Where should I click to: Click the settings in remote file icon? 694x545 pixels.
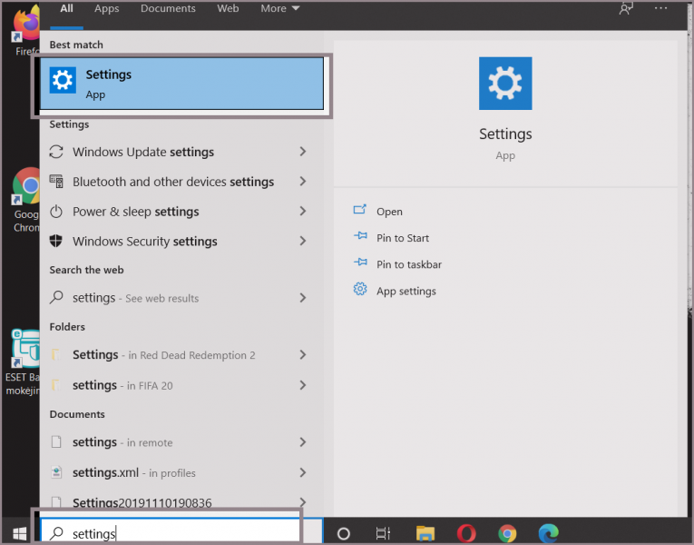point(56,441)
